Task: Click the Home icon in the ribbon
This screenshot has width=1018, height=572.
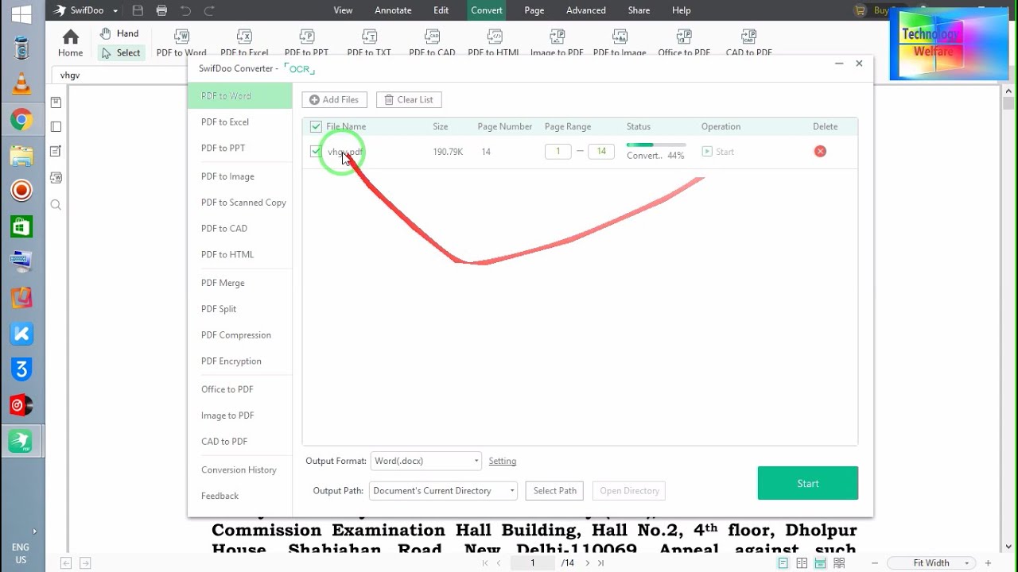Action: pos(70,37)
